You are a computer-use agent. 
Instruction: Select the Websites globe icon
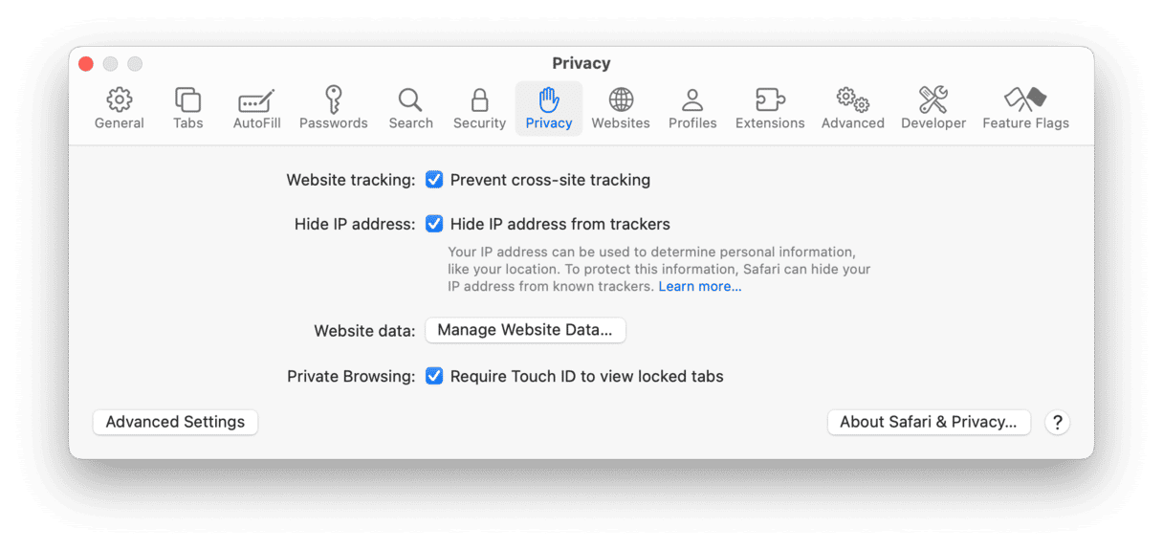tap(621, 99)
